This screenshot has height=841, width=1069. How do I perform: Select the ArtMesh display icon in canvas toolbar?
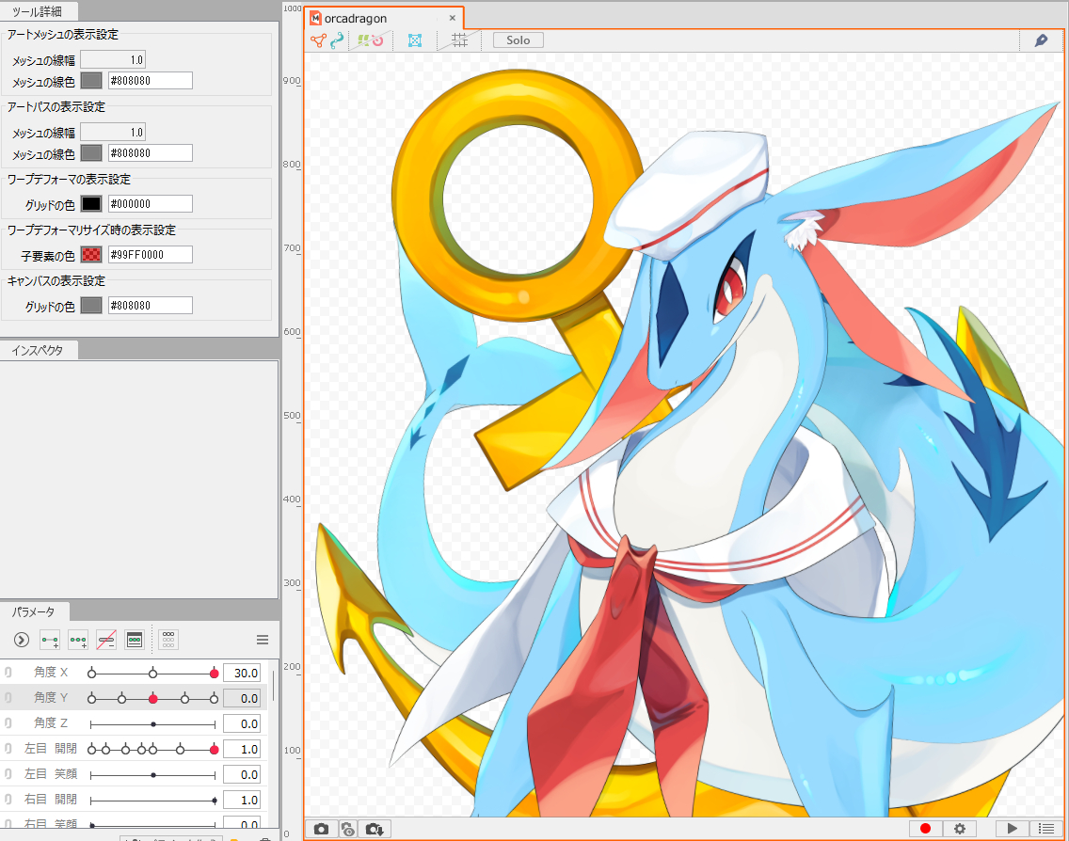point(318,40)
